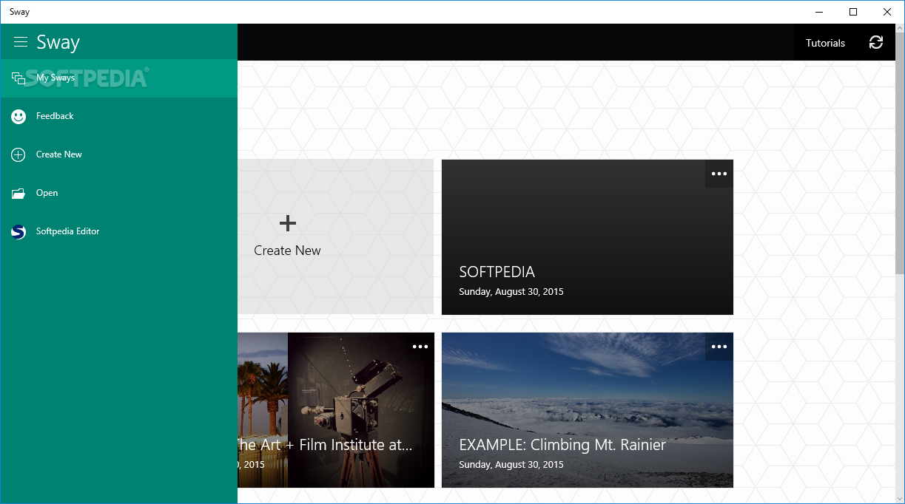Click the SOFTPEDIA card date Sunday, August 30, 2015
The width and height of the screenshot is (905, 504).
click(511, 292)
